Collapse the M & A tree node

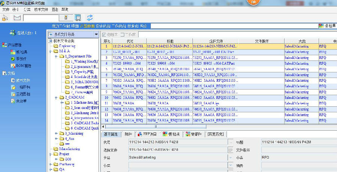pos(51,51)
